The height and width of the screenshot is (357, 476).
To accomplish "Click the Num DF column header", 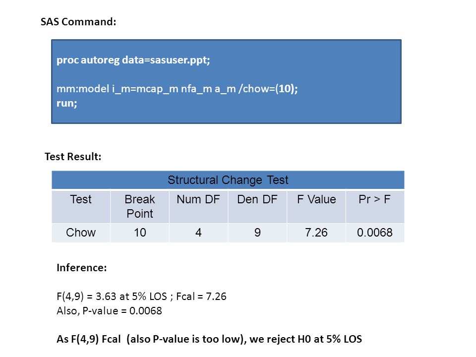I will pyautogui.click(x=198, y=207).
